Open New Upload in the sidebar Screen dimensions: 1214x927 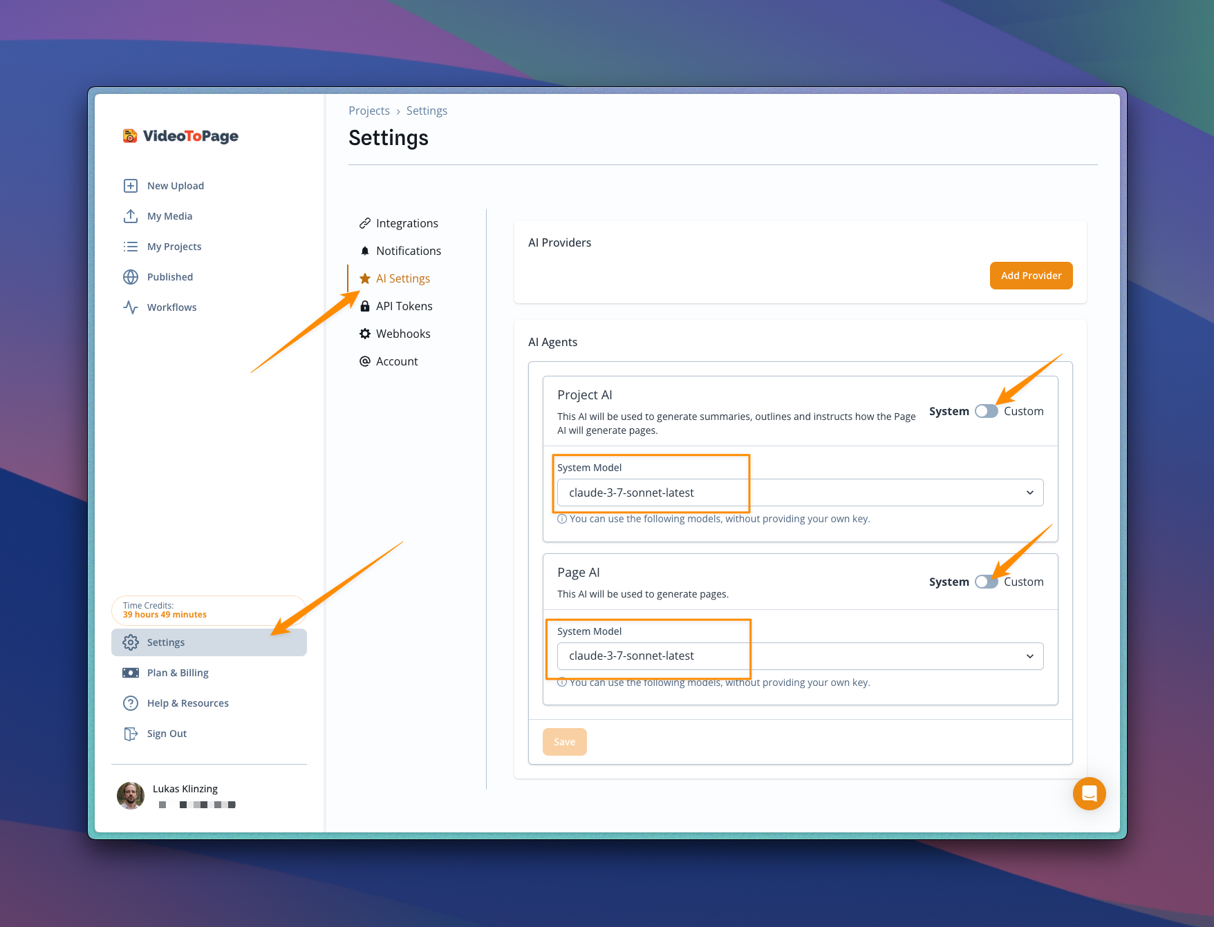pos(209,186)
